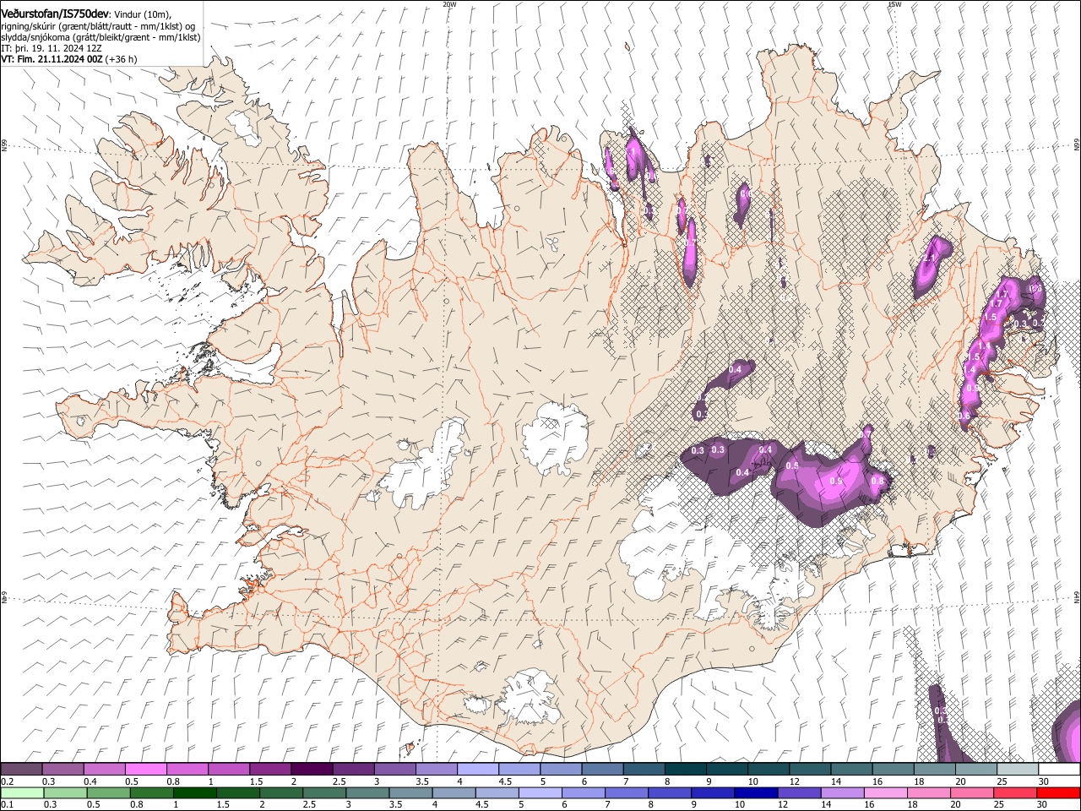The width and height of the screenshot is (1081, 811).
Task: Click the 0.8 value in the southern snow blob
Action: coord(877,481)
